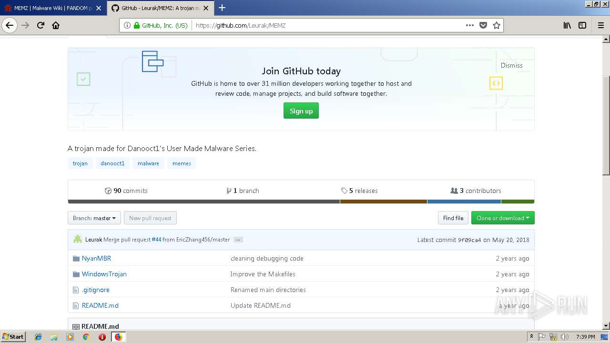Click 'Improve the Makefiles' commit message
The image size is (610, 343).
263,274
